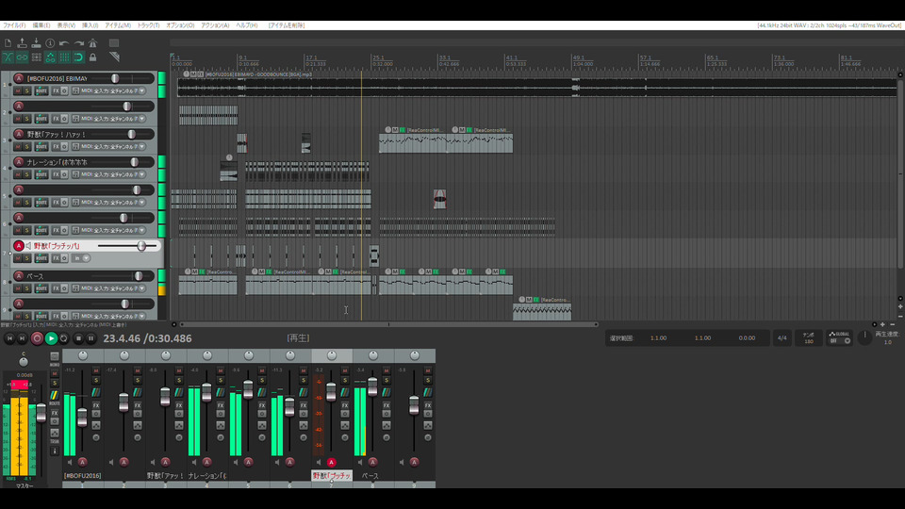Open FX for track [#BOFU2016] EBIMAY

(57, 91)
